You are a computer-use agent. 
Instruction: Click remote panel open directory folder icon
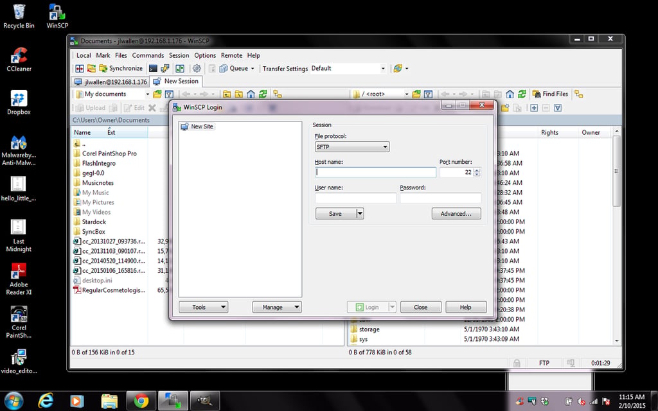(x=416, y=94)
